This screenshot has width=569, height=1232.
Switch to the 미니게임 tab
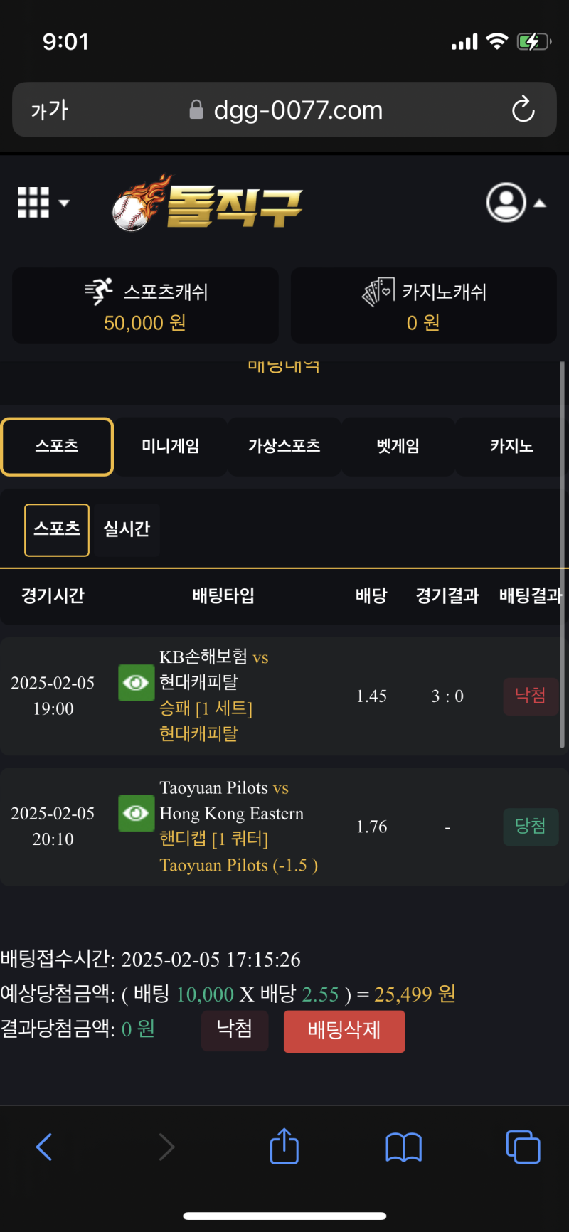coord(170,447)
